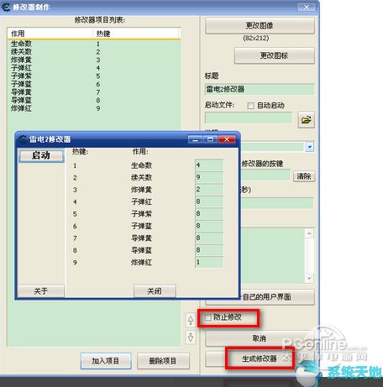Select 炸弹红 row in the item list
Viewport: 383px width, 387px height.
tap(94, 108)
